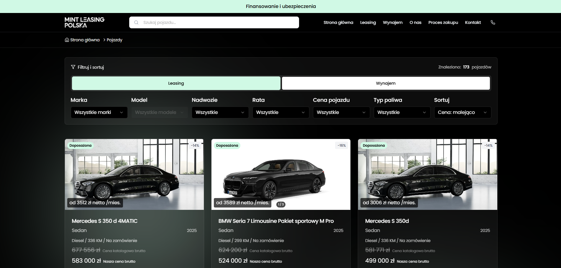Viewport: 561px width, 268px height.
Task: Click the home icon in the breadcrumb
Action: click(x=67, y=40)
